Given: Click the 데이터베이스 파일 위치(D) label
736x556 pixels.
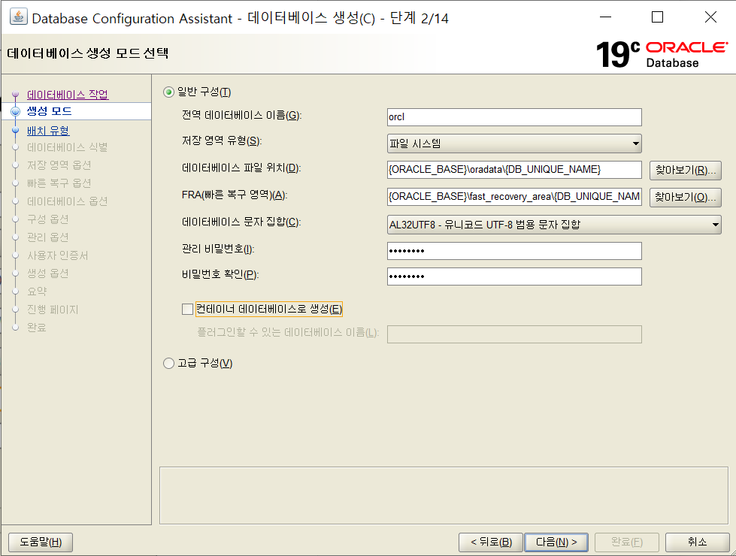Looking at the screenshot, I should click(241, 168).
